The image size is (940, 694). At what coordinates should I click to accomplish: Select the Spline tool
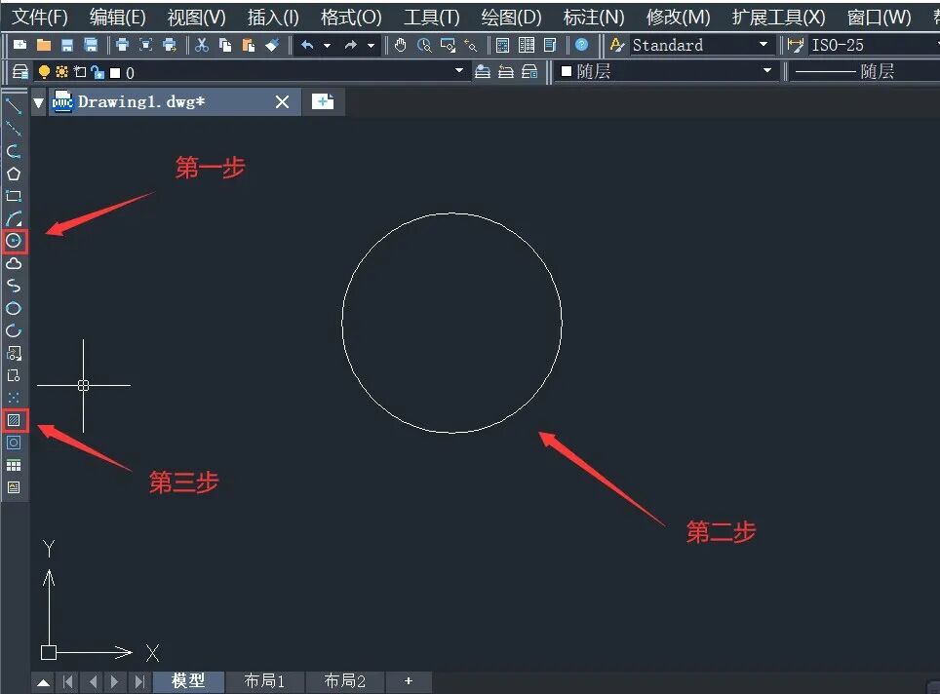(x=14, y=286)
